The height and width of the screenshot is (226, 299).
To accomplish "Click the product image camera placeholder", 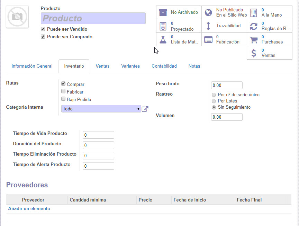I will [17, 17].
